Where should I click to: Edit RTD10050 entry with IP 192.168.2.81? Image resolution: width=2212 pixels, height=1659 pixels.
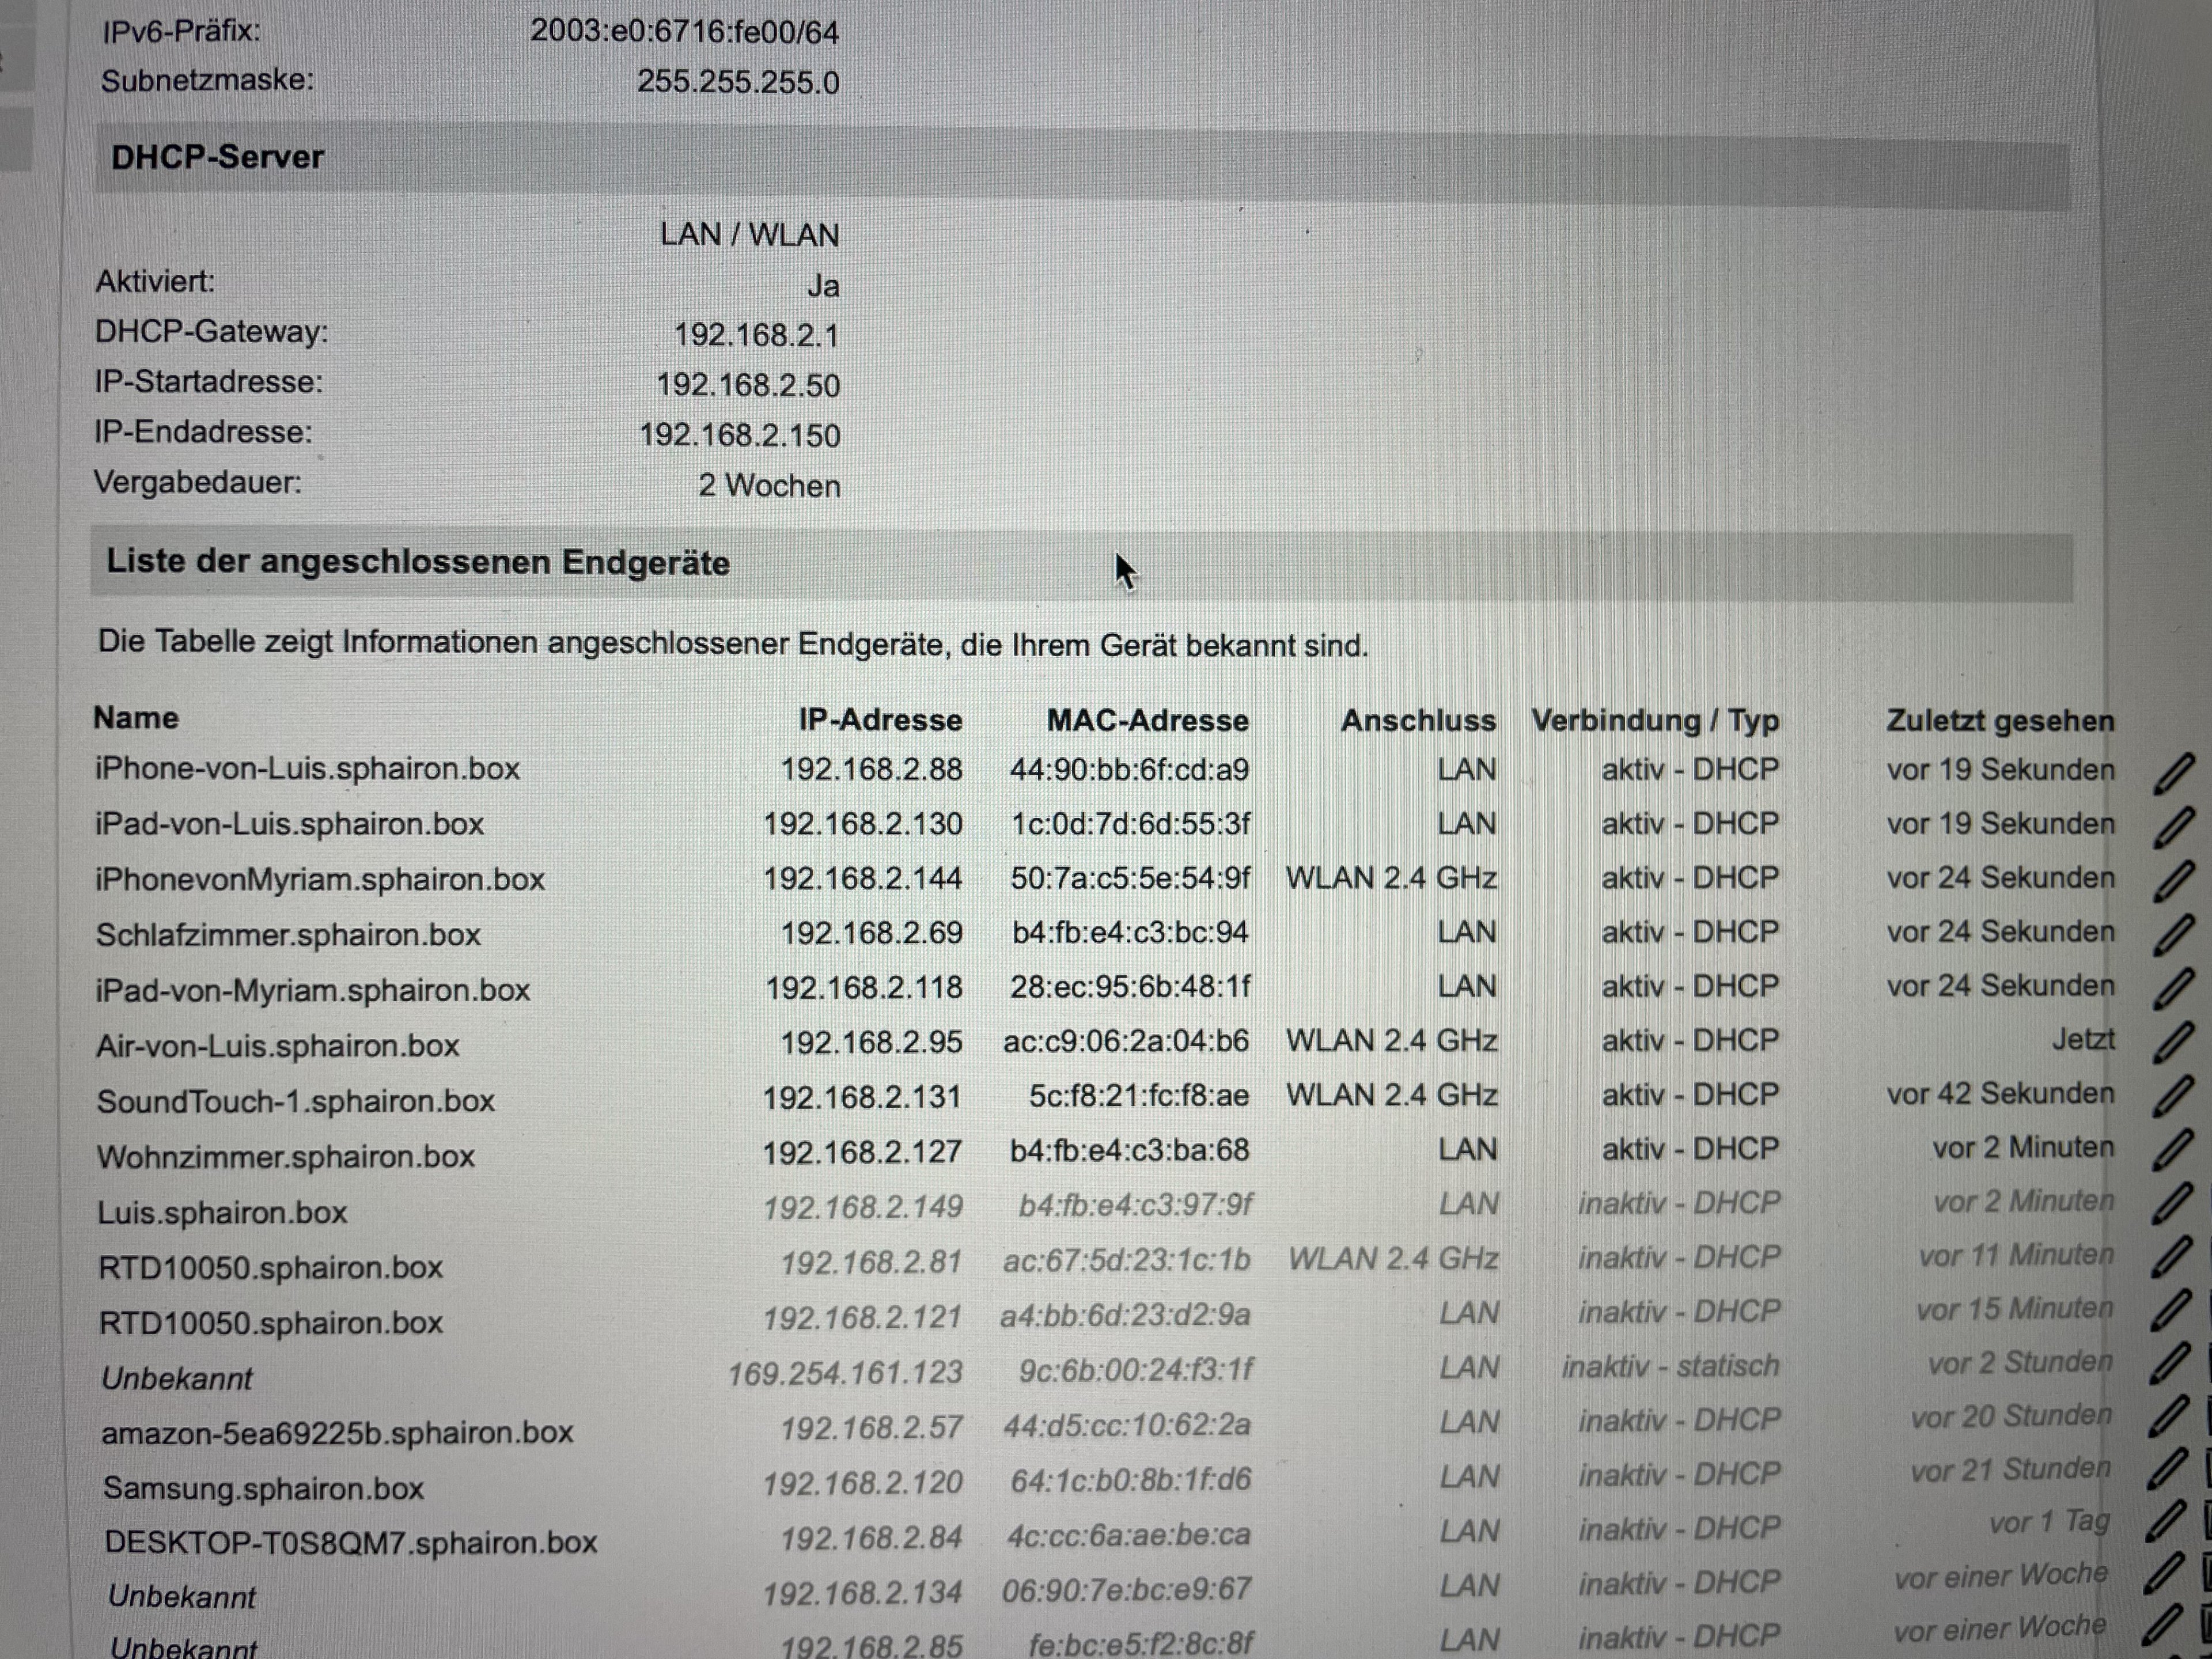click(2171, 1257)
